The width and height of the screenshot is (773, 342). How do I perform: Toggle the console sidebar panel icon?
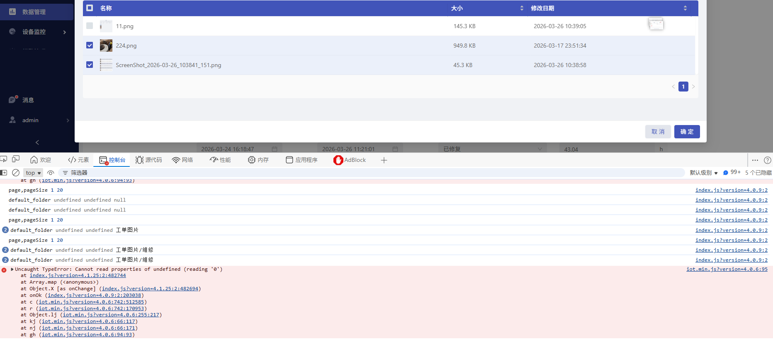pos(4,173)
